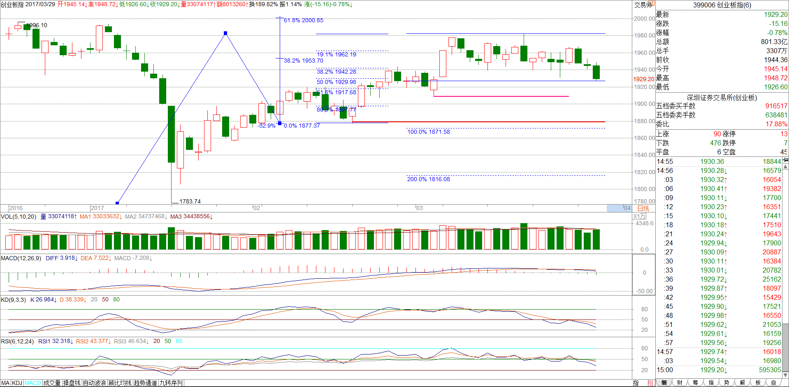Click the 03 month marker on timeline
Viewport: 789px width, 387px height.
click(x=419, y=208)
